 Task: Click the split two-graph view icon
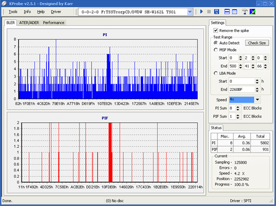[227, 12]
